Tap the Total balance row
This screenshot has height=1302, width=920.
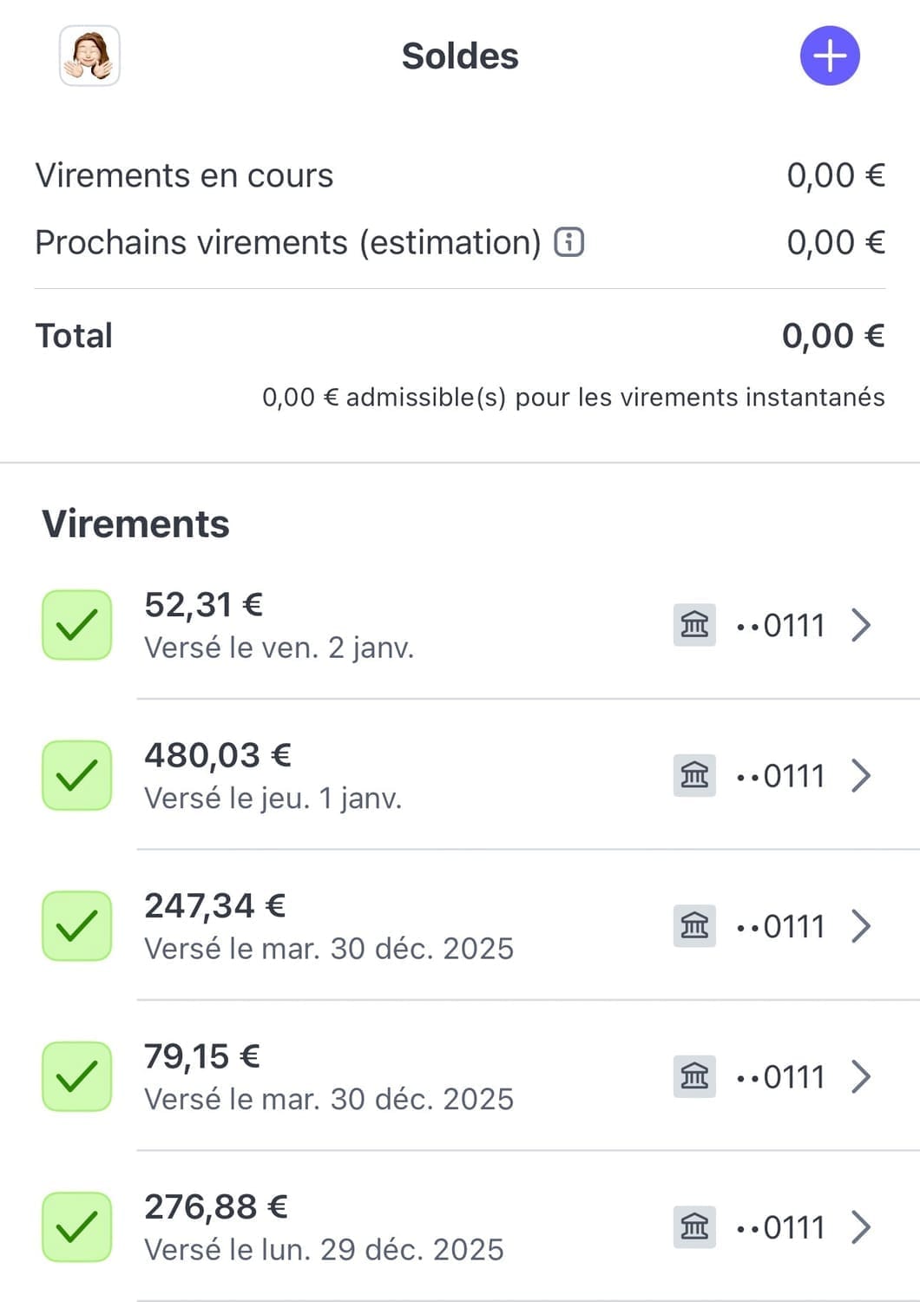pos(460,336)
